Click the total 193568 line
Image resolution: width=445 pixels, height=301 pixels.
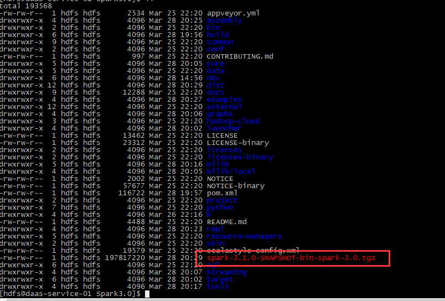(26, 6)
